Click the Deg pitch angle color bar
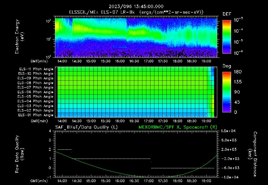Screen dimensions: 268x185 pos(227,92)
